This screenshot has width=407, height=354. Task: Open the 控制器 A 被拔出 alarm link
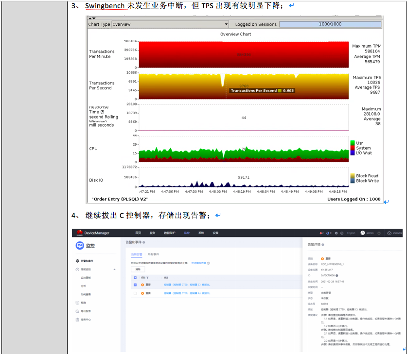tap(187, 293)
